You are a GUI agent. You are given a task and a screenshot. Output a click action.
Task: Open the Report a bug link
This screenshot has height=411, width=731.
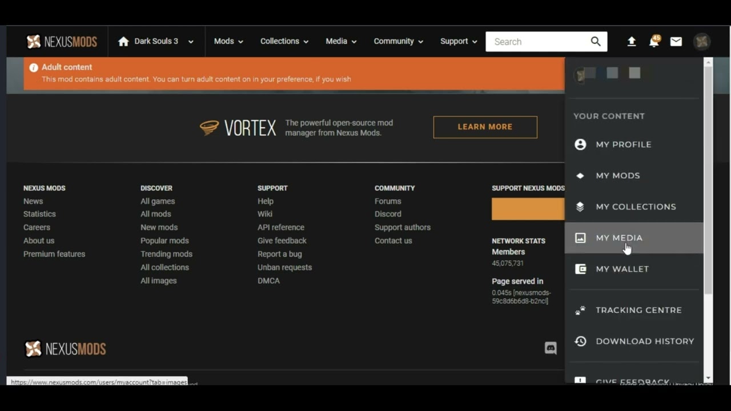point(280,254)
